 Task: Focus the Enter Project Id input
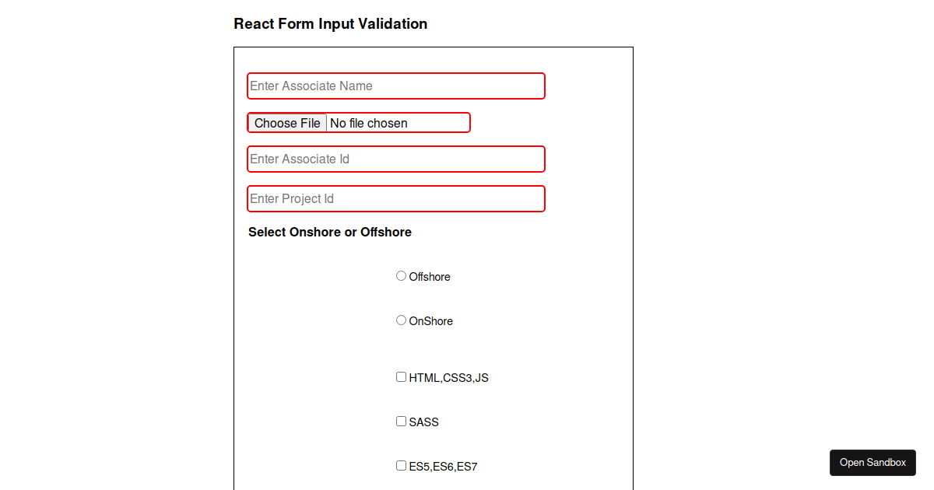[395, 198]
